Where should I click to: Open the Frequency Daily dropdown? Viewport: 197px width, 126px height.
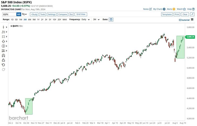(85, 19)
